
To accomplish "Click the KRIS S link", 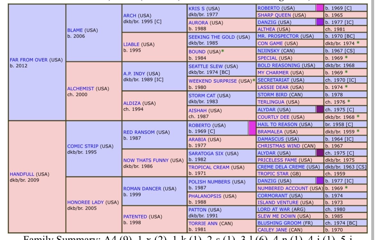I will click(x=196, y=9).
